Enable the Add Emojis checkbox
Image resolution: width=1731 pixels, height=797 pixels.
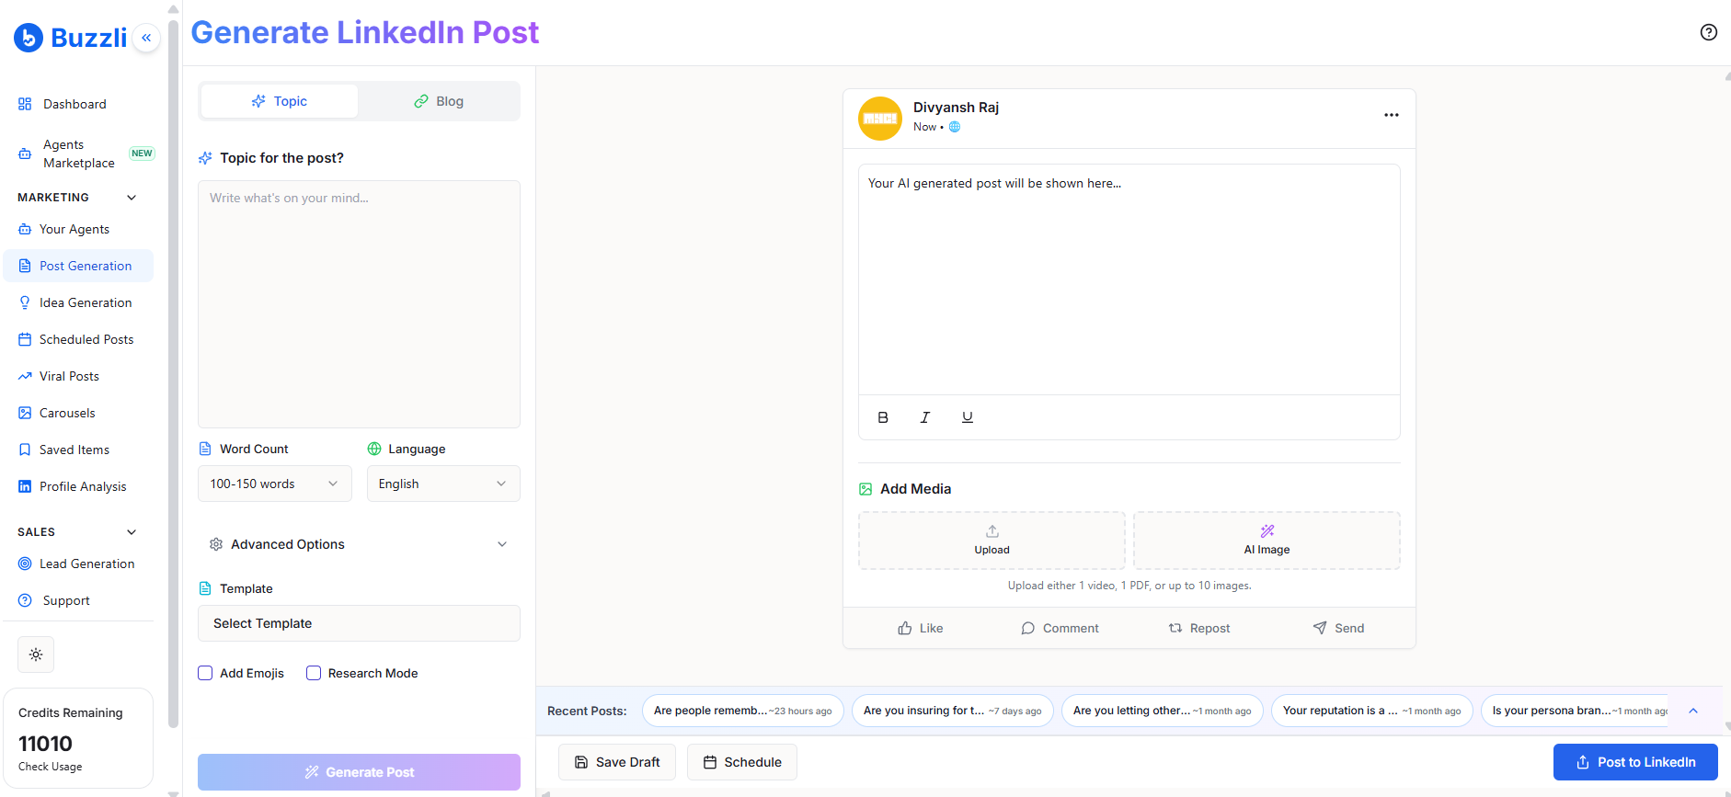point(205,673)
